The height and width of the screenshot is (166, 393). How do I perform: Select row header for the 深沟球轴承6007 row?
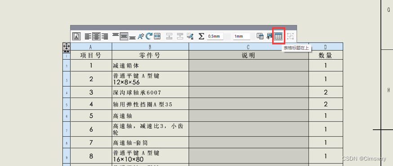(x=66, y=92)
